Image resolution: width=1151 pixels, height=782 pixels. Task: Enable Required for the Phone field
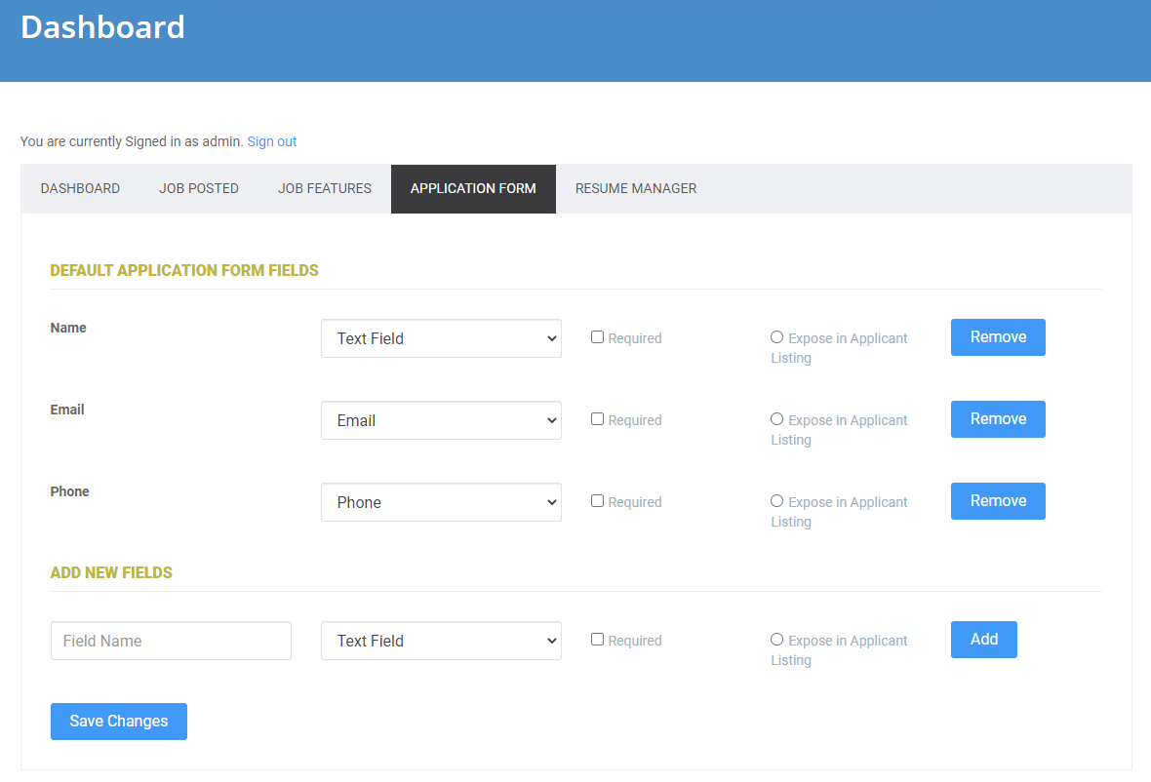[597, 501]
